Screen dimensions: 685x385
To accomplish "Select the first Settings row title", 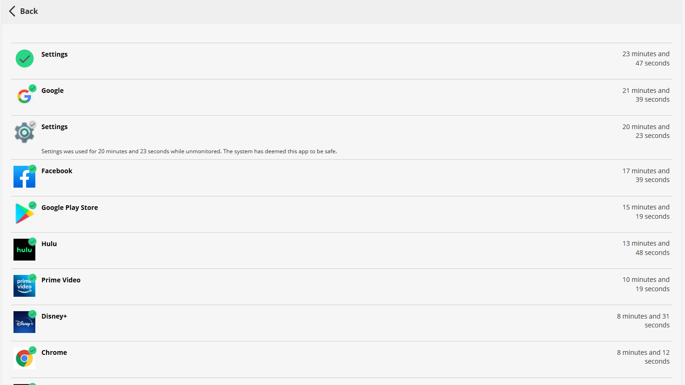I will click(54, 54).
